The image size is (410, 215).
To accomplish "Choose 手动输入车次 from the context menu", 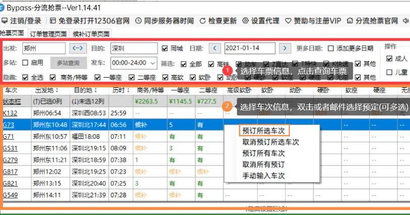I will pyautogui.click(x=264, y=176).
